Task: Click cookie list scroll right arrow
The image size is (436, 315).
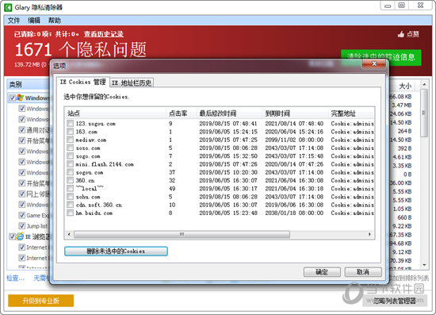Action: coord(369,234)
